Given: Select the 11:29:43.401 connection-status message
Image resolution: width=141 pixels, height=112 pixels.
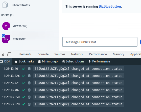Looking at the screenshot, I should click(x=79, y=69).
